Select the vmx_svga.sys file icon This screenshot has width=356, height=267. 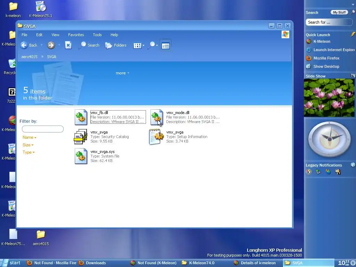coord(81,156)
